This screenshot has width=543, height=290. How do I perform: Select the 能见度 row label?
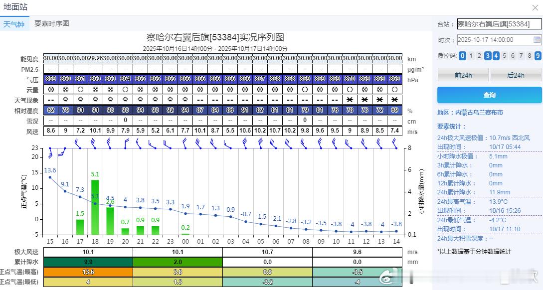(29, 59)
